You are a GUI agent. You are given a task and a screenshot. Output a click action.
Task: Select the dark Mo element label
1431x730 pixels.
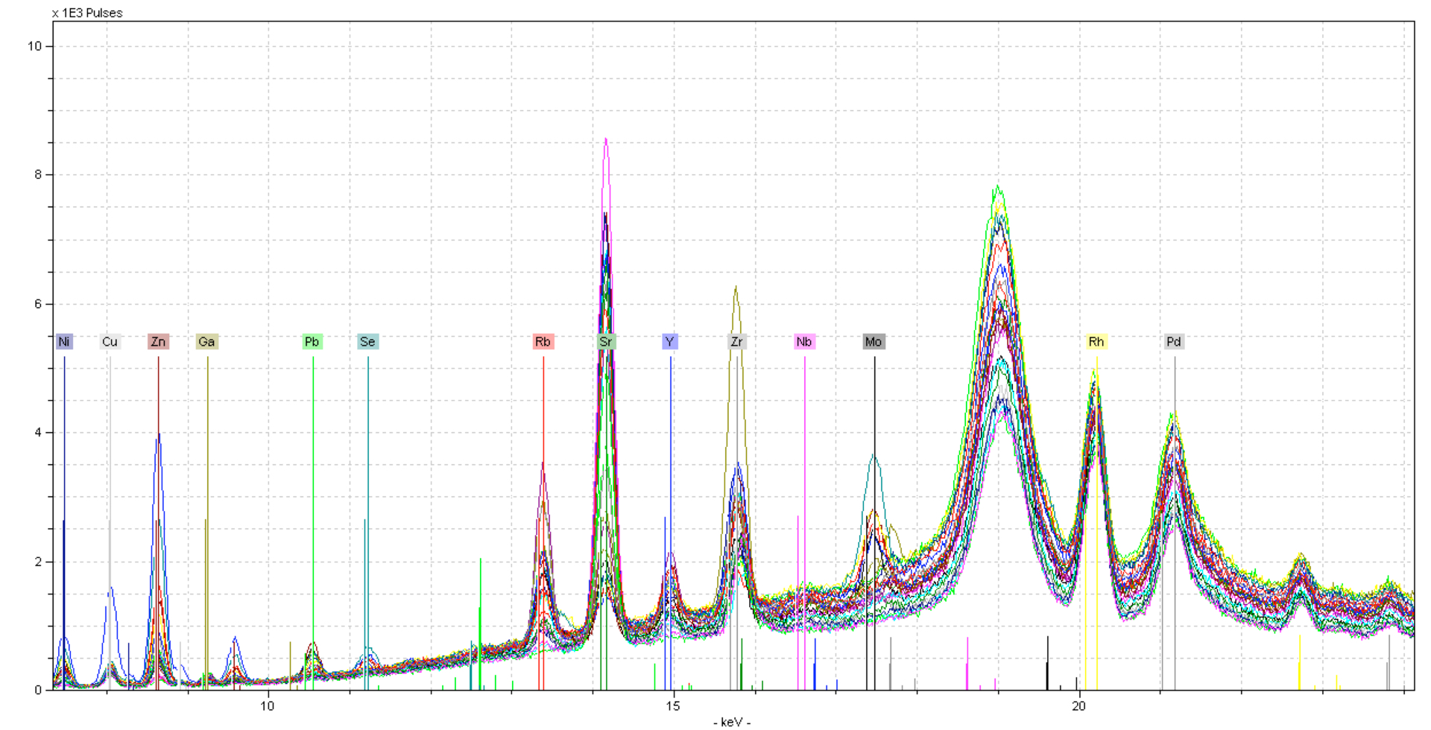(x=874, y=342)
